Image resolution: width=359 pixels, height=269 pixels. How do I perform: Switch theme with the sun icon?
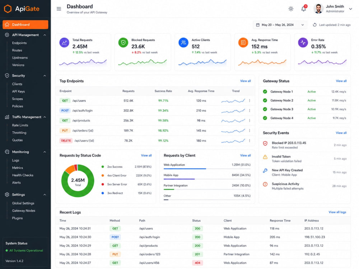point(291,9)
